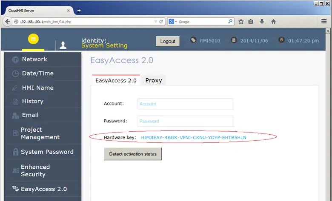Go to the browser home icon
The width and height of the screenshot is (332, 201).
click(273, 22)
